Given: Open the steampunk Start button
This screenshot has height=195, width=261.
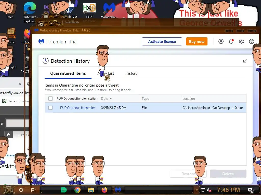Looking at the screenshot, I should click(9, 190).
